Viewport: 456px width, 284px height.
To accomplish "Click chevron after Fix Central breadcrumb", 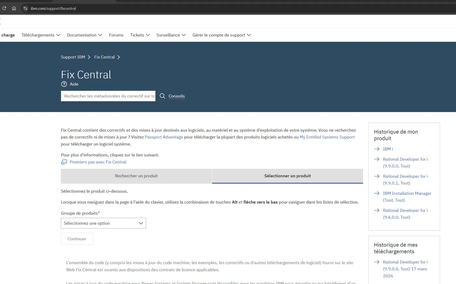I will 119,57.
